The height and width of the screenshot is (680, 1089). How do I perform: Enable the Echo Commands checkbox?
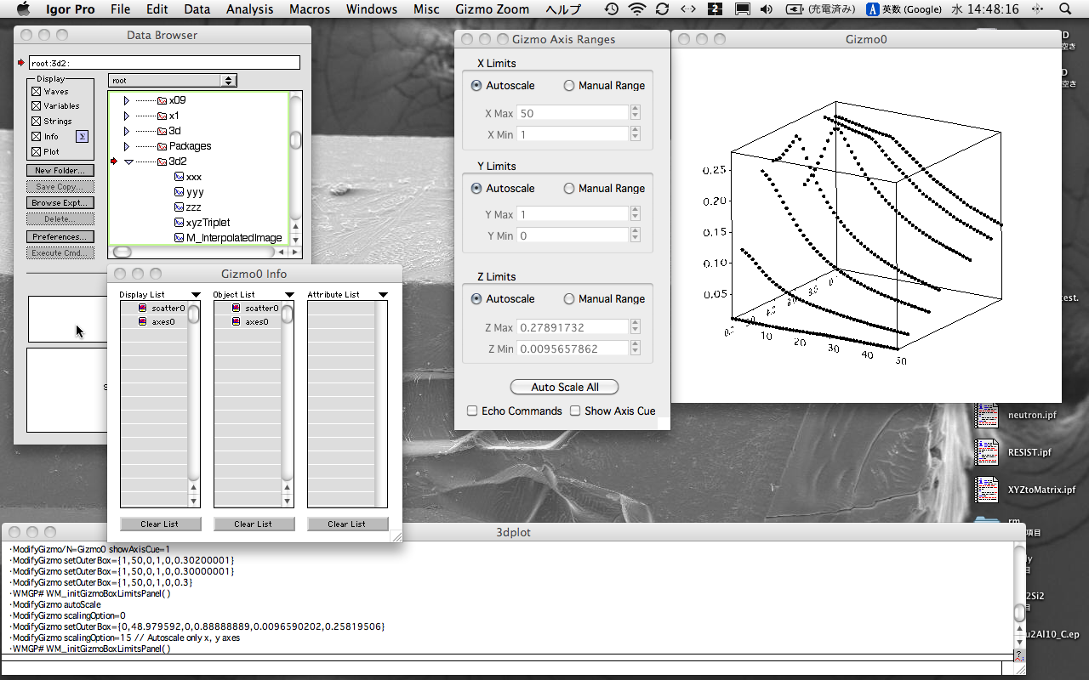coord(472,411)
